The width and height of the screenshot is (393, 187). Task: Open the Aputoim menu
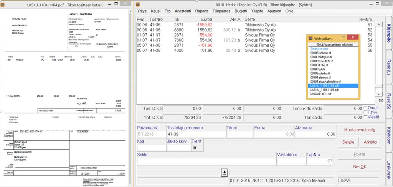tap(274, 11)
